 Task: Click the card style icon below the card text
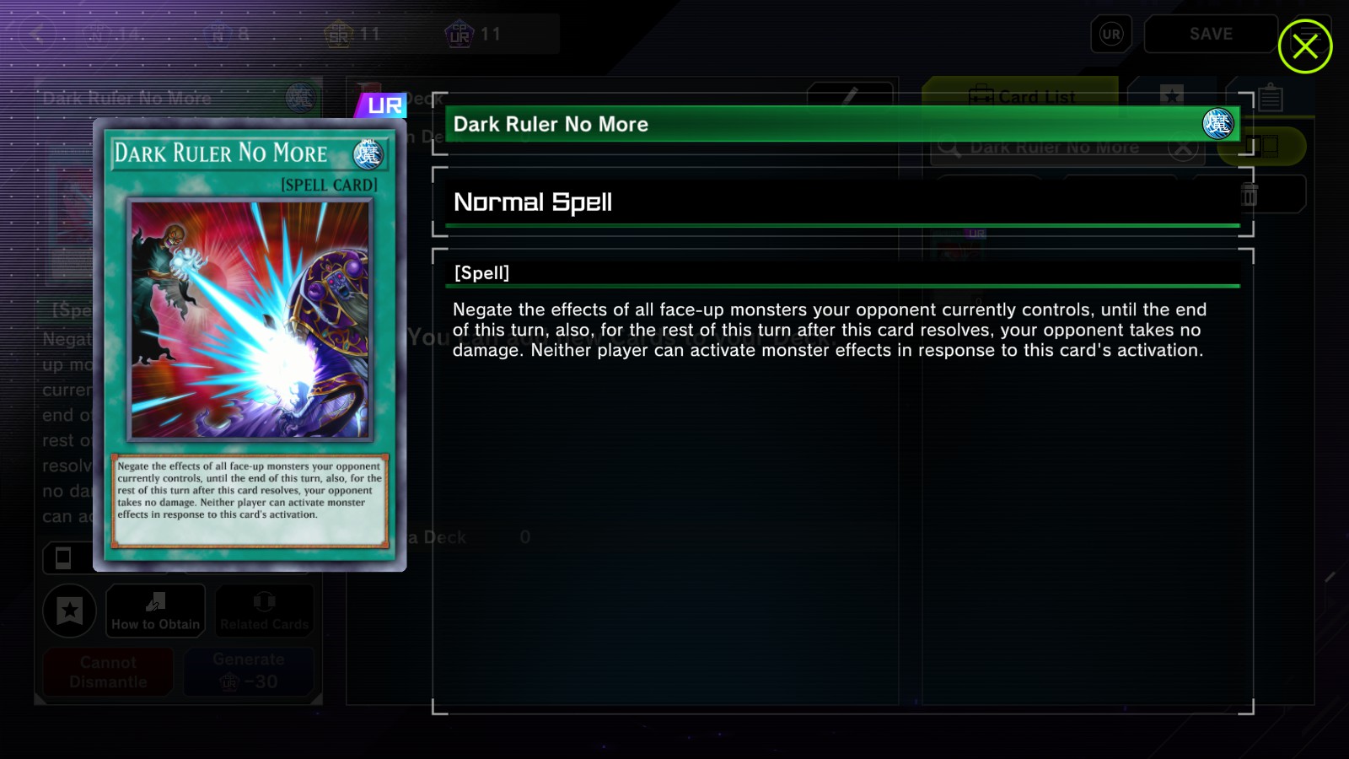coord(63,557)
